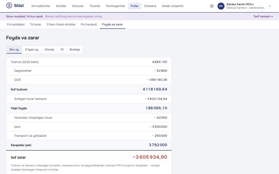Open the Pullar menu
This screenshot has width=279, height=174.
point(135,6)
